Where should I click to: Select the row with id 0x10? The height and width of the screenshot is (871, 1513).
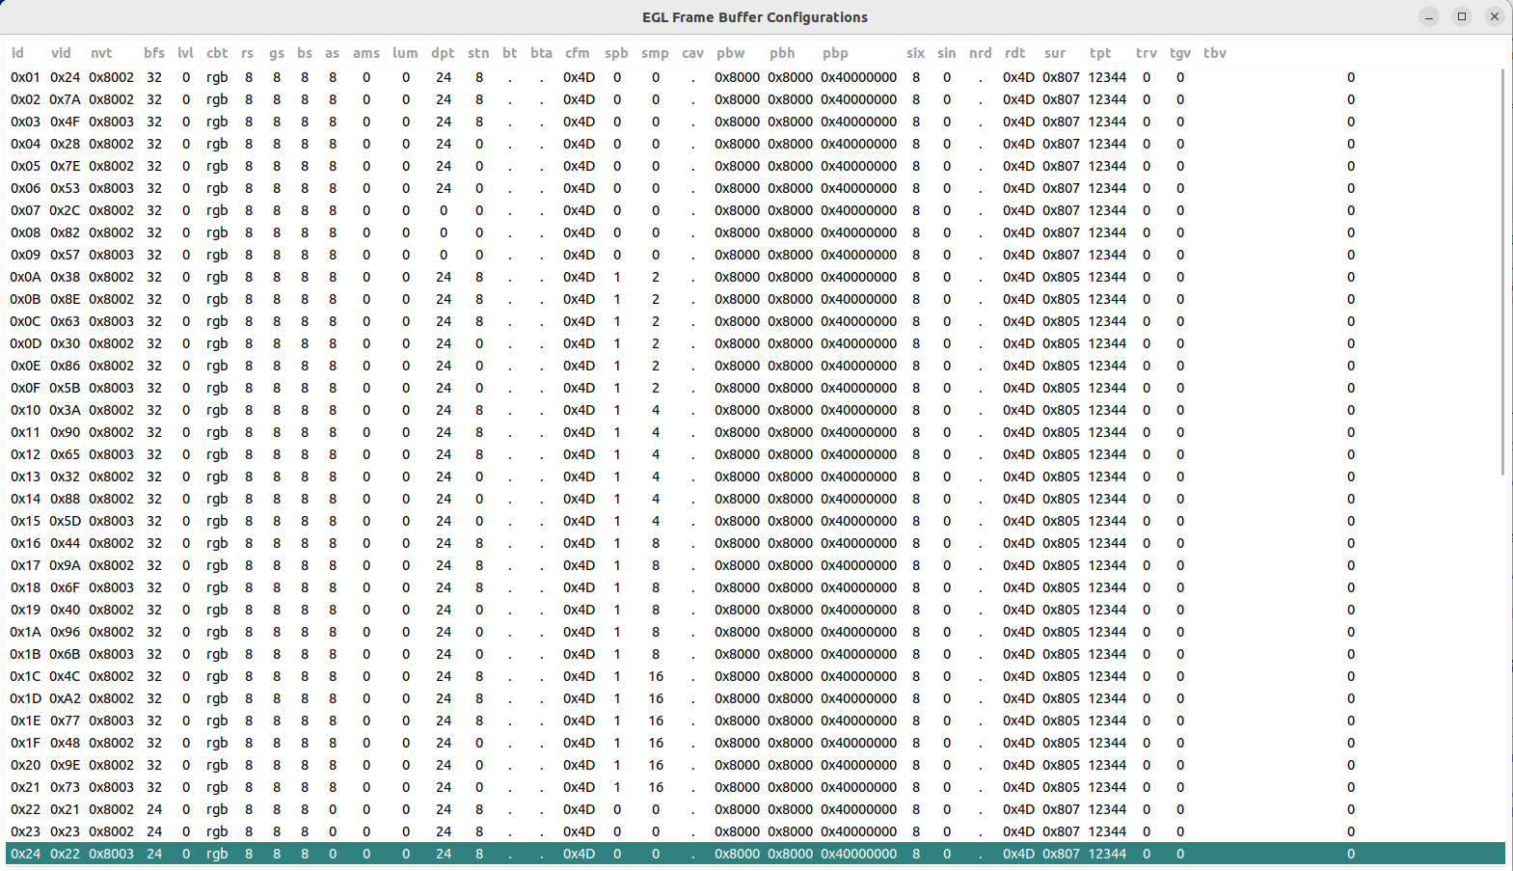click(755, 410)
